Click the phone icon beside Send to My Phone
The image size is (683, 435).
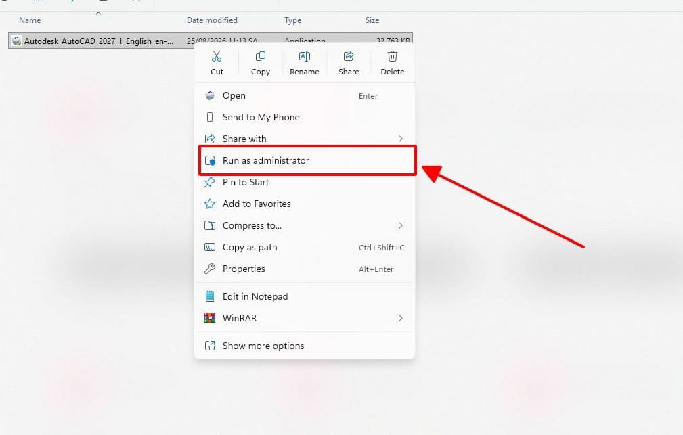[x=210, y=117]
